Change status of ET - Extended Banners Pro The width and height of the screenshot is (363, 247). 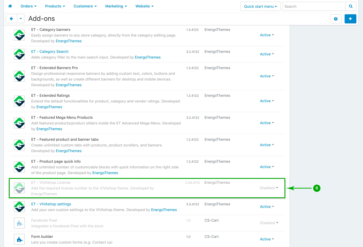267,76
